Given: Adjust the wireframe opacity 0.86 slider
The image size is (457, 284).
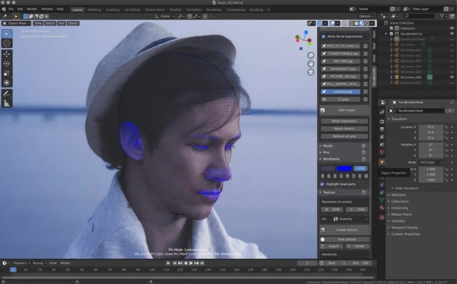Looking at the screenshot, I should pyautogui.click(x=361, y=168).
